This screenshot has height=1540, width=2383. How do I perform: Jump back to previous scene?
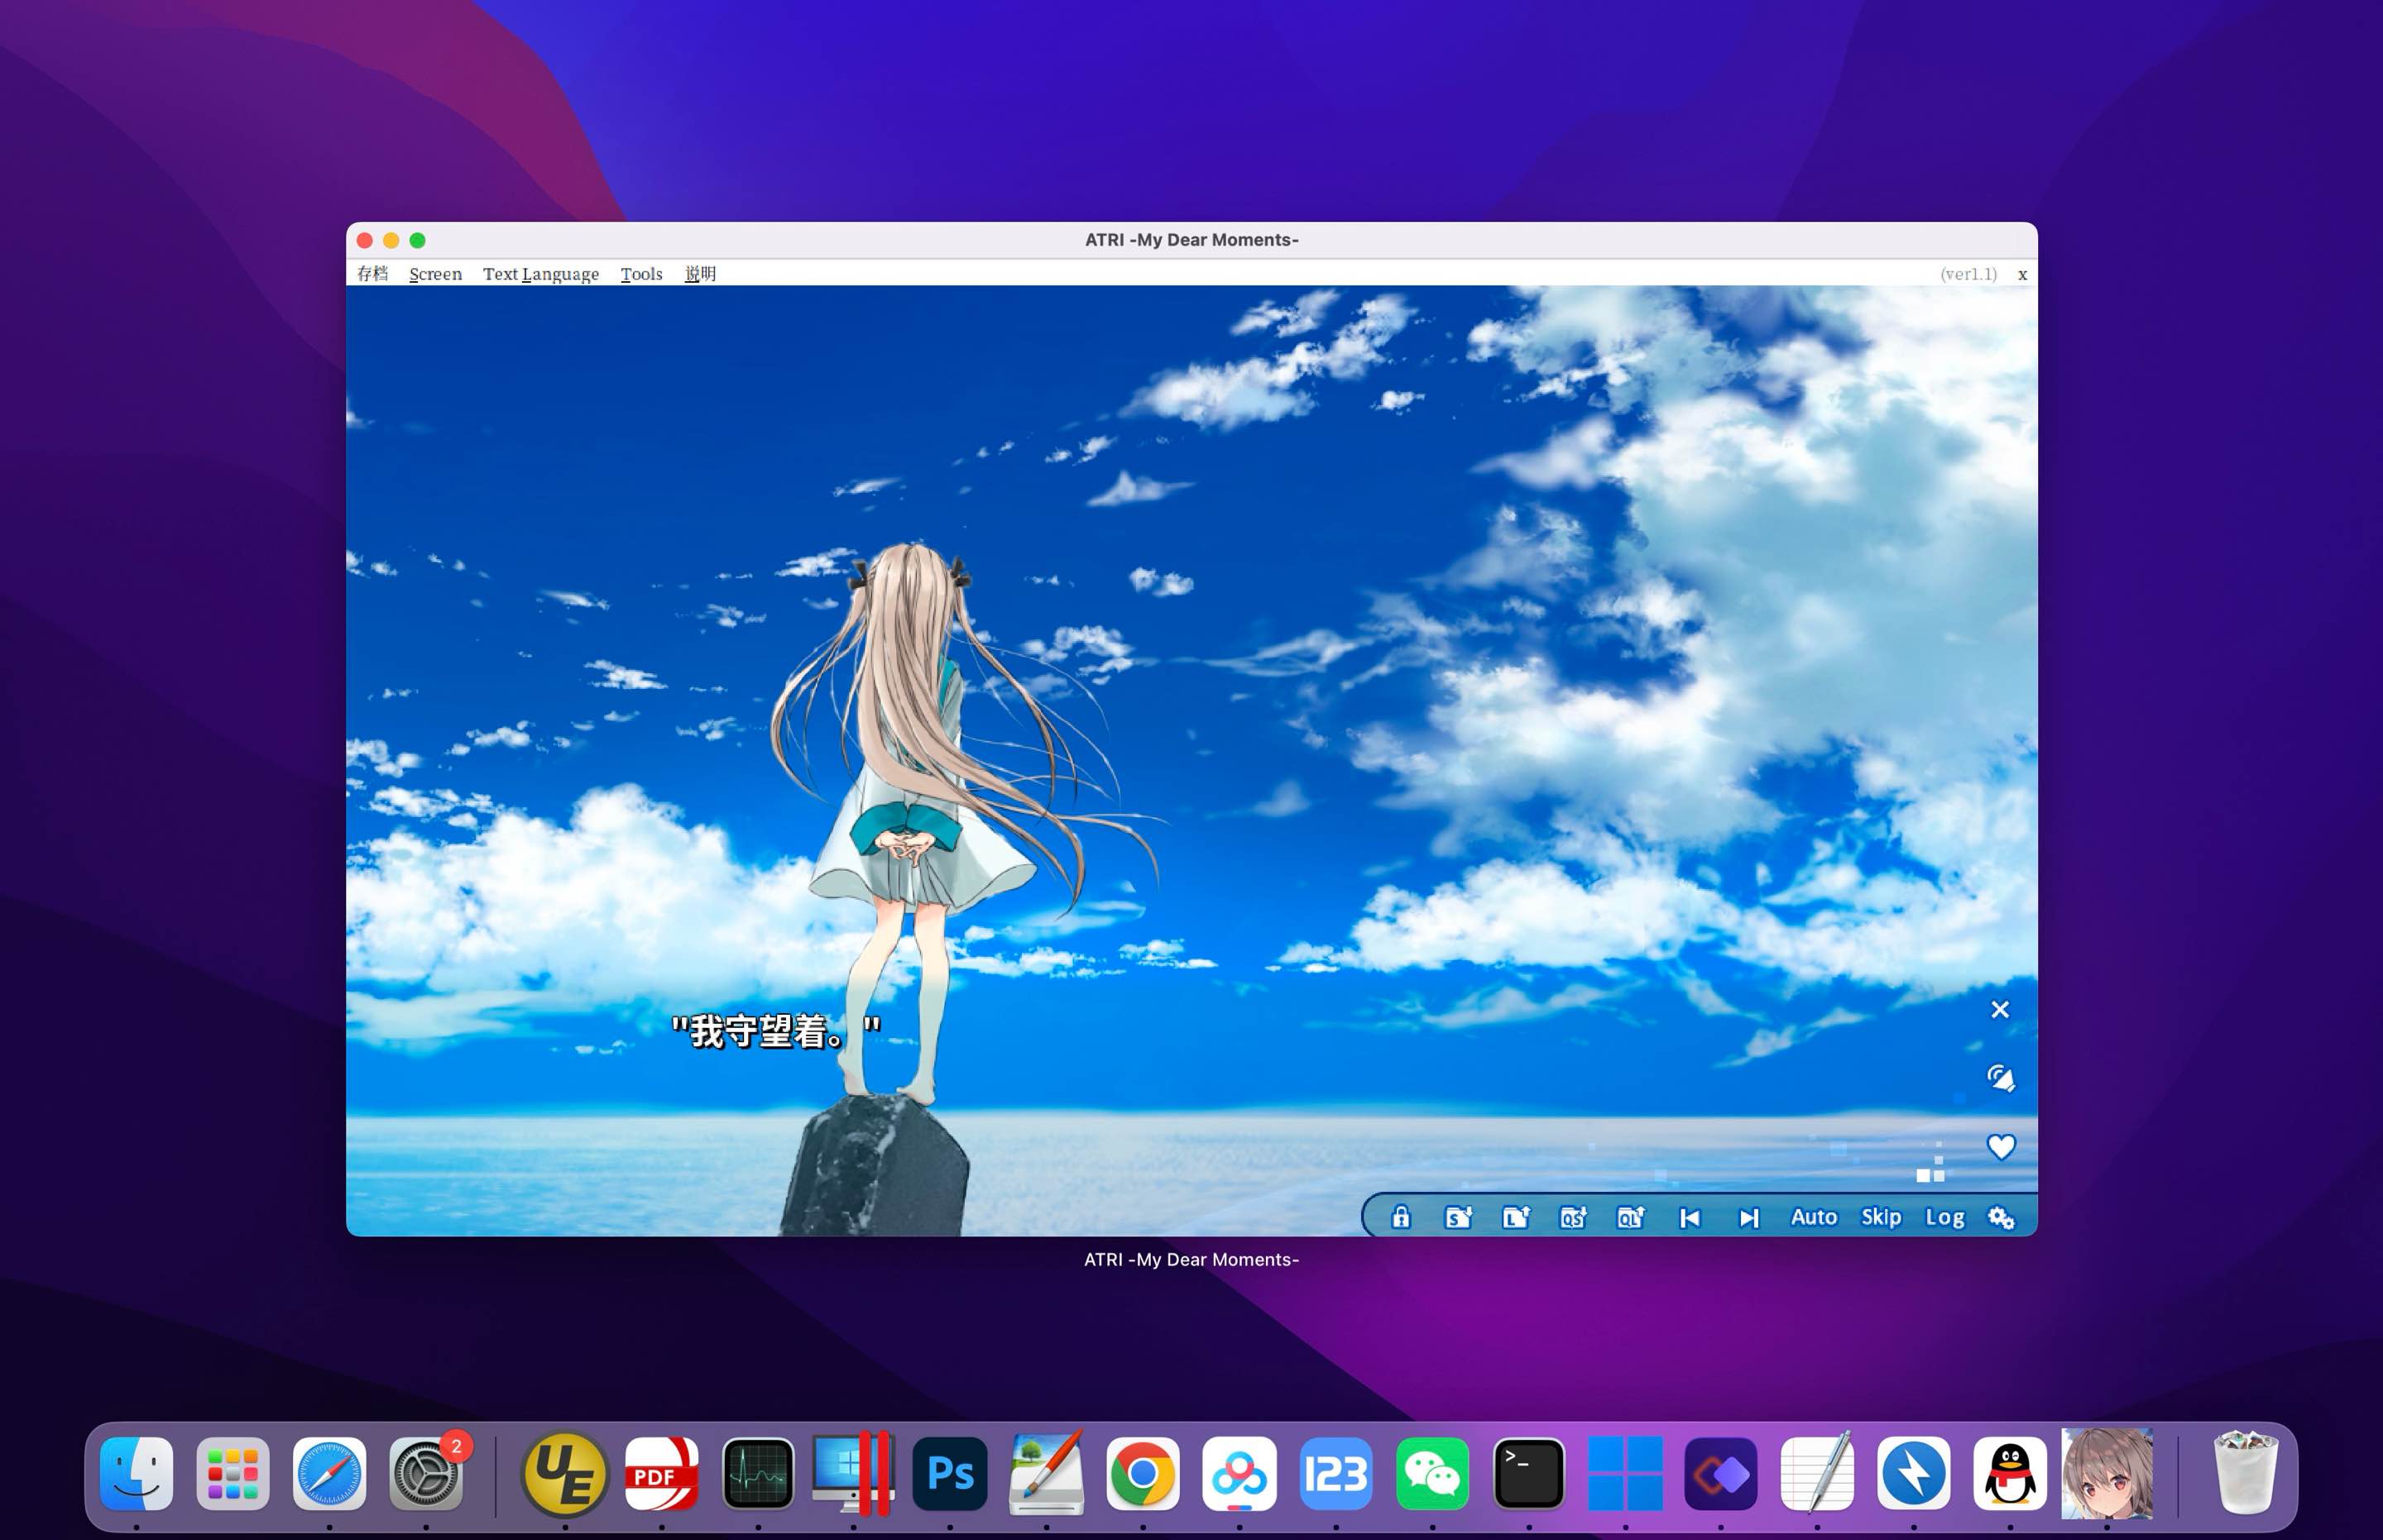pyautogui.click(x=1690, y=1218)
